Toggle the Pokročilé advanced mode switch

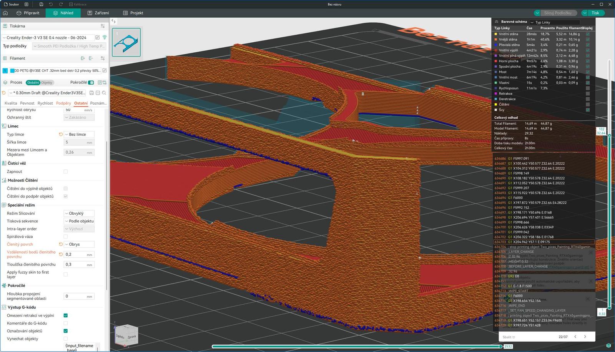click(91, 82)
